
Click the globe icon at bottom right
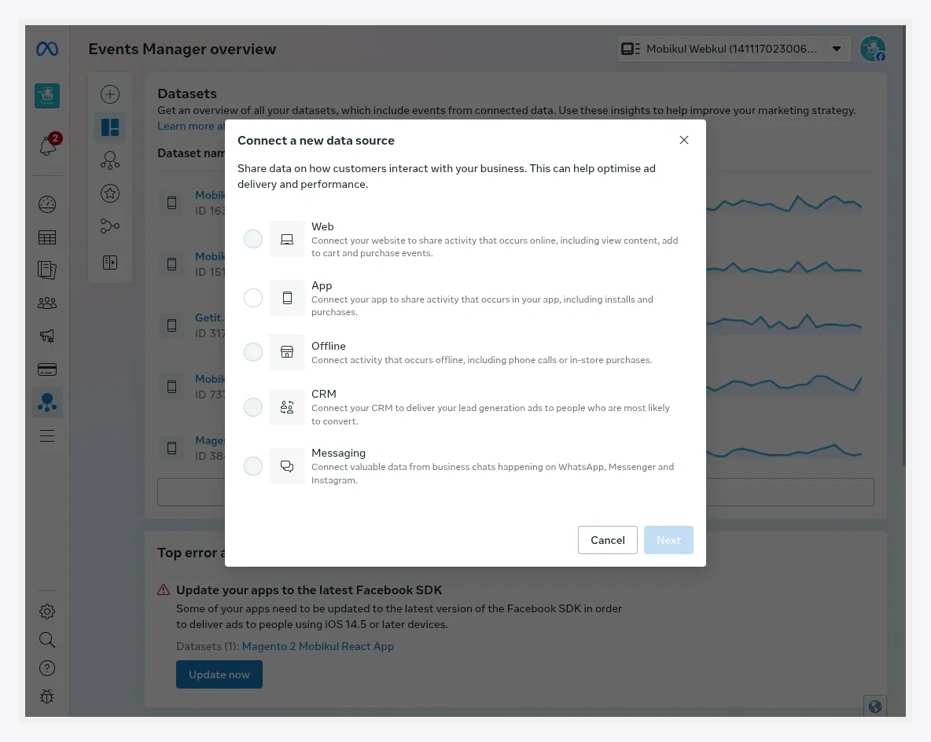click(x=874, y=707)
